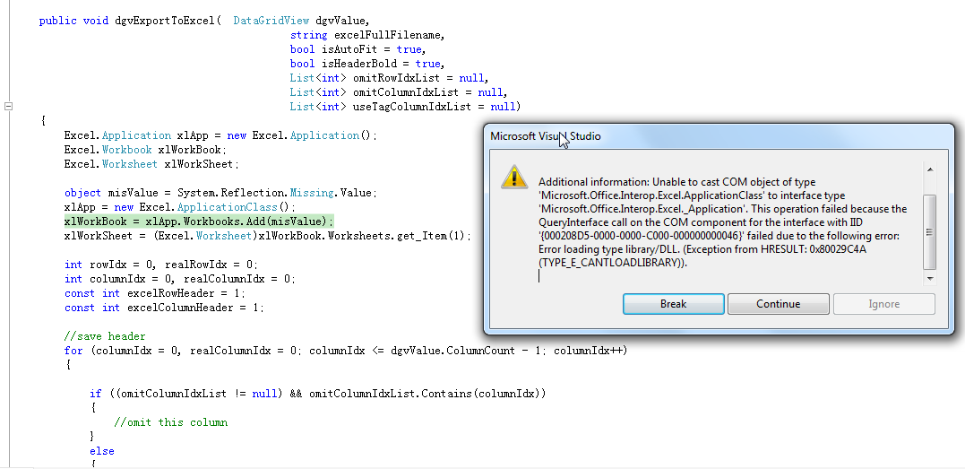
Task: Click the dialog scrollbar up arrow
Action: pos(930,169)
